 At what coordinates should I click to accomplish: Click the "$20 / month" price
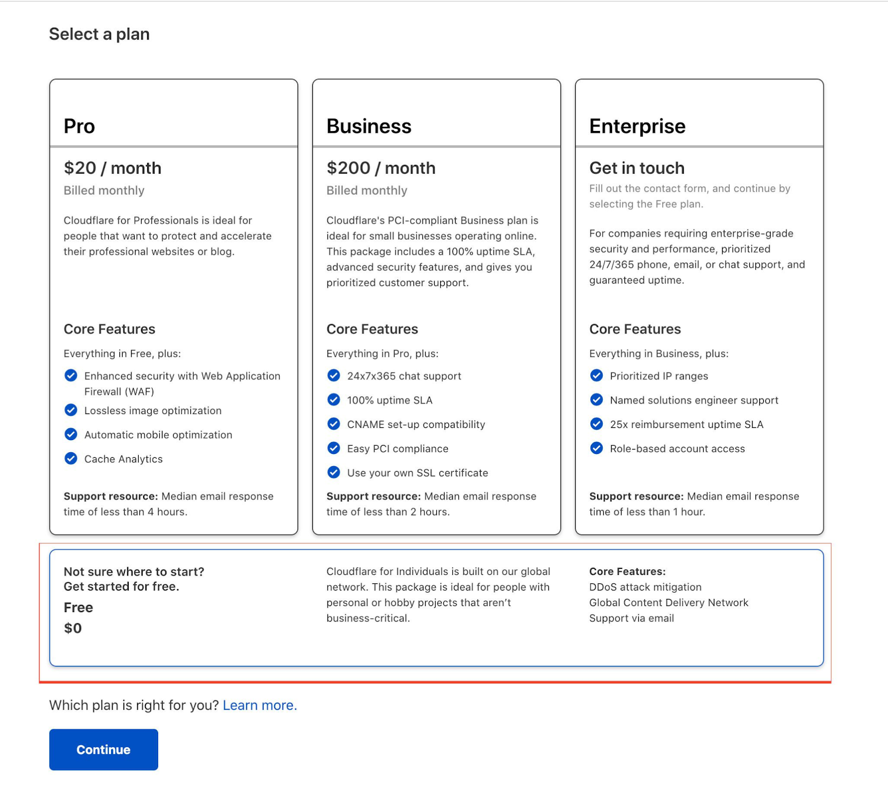point(113,168)
